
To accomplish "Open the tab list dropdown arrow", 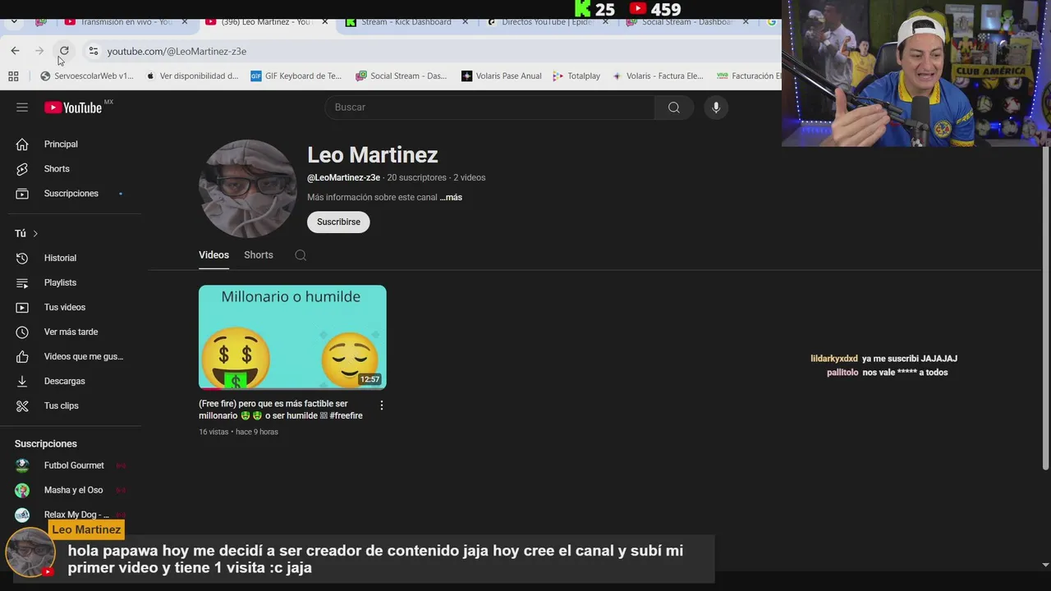I will [x=14, y=22].
